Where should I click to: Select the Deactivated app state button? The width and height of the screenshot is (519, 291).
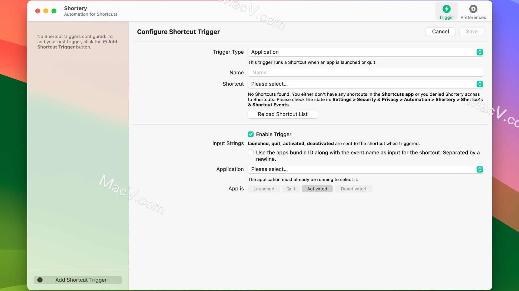353,189
